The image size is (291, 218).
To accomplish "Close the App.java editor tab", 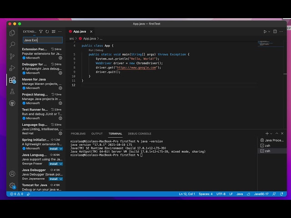I will click(91, 32).
